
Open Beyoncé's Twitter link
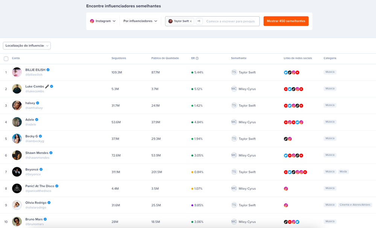coord(290,172)
